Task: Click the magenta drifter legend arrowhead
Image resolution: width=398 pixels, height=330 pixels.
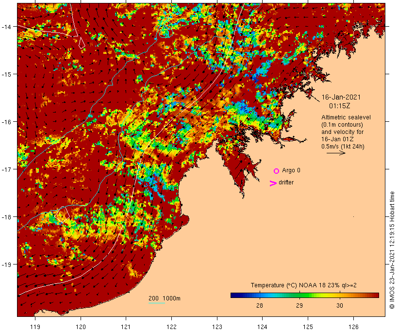Action: tap(273, 183)
